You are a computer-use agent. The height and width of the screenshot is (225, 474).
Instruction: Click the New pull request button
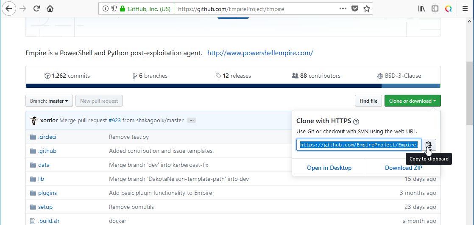point(99,101)
